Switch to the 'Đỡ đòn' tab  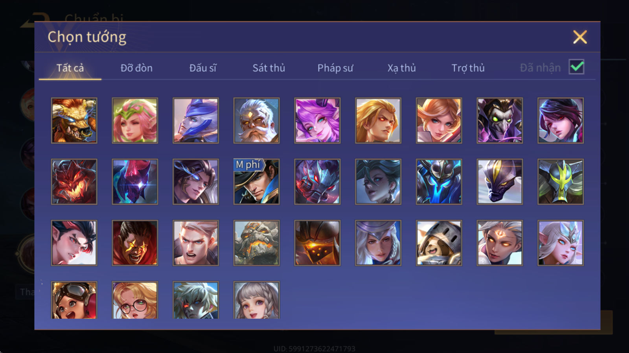(136, 68)
